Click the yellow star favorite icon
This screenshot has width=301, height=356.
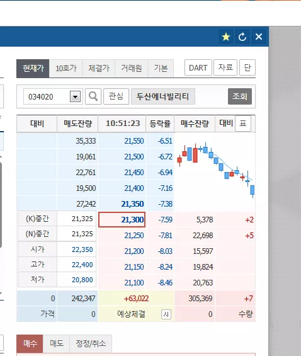point(226,37)
